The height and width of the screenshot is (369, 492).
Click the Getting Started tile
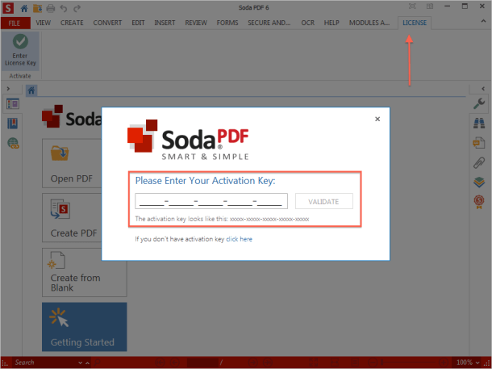[85, 326]
